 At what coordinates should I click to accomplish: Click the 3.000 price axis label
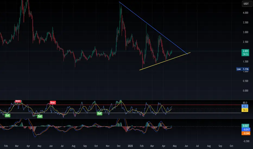pos(245,32)
